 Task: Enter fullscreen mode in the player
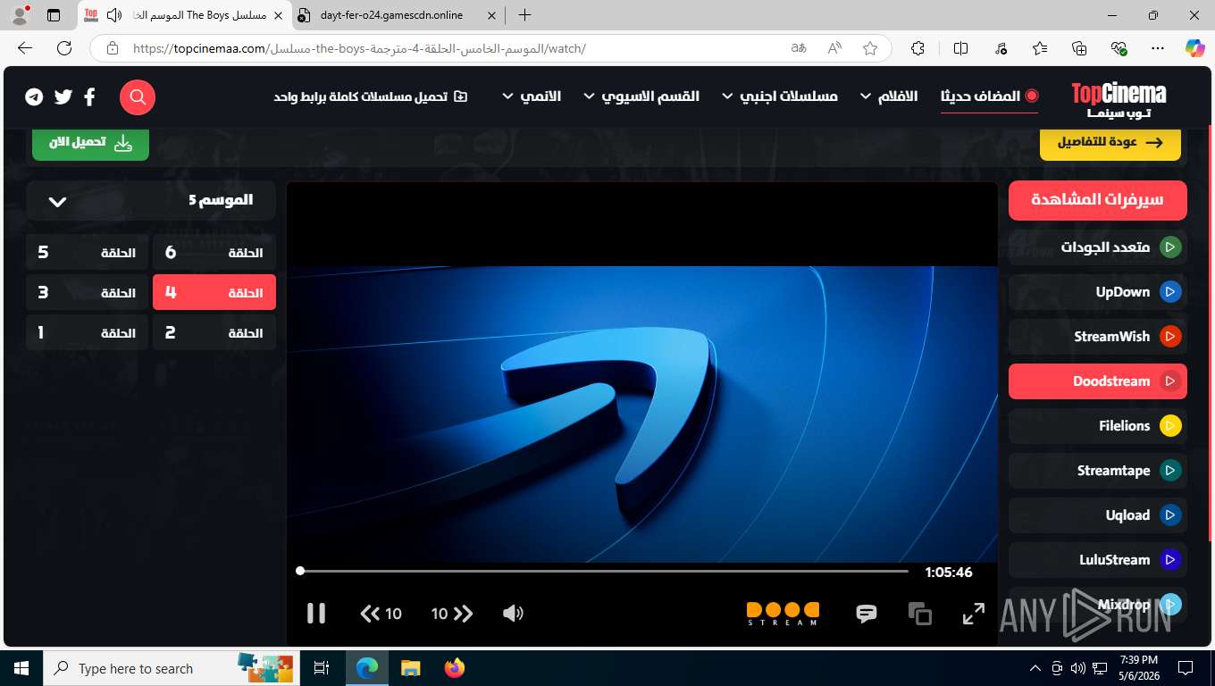click(973, 614)
